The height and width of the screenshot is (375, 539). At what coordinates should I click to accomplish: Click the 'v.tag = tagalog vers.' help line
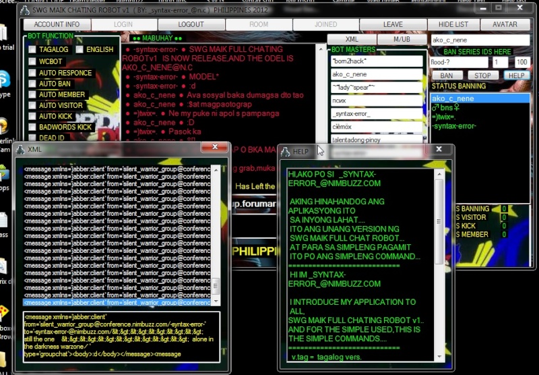pos(326,357)
